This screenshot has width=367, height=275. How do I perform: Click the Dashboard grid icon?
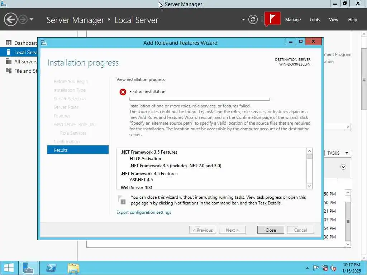pyautogui.click(x=9, y=43)
